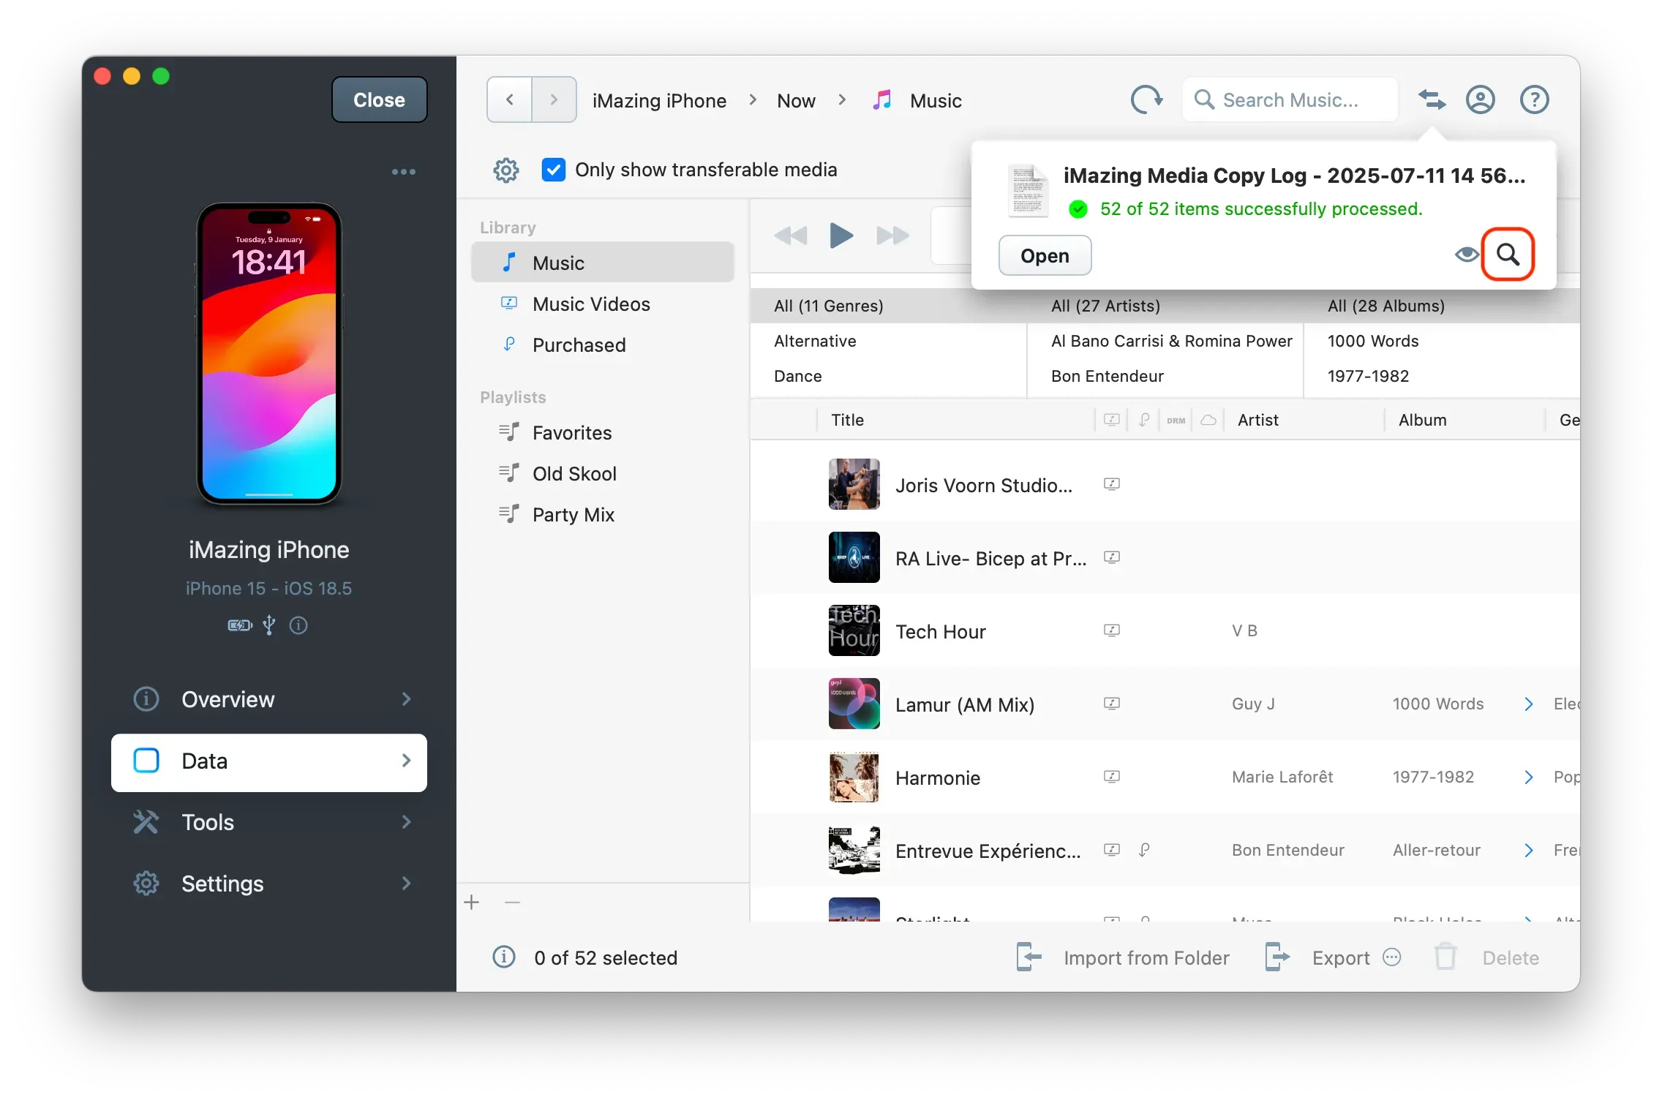
Task: Reveal the copy log with the magnifier icon
Action: click(x=1509, y=255)
